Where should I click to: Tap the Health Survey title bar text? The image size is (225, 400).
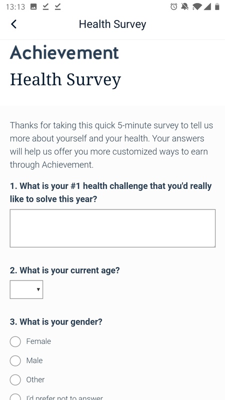112,24
